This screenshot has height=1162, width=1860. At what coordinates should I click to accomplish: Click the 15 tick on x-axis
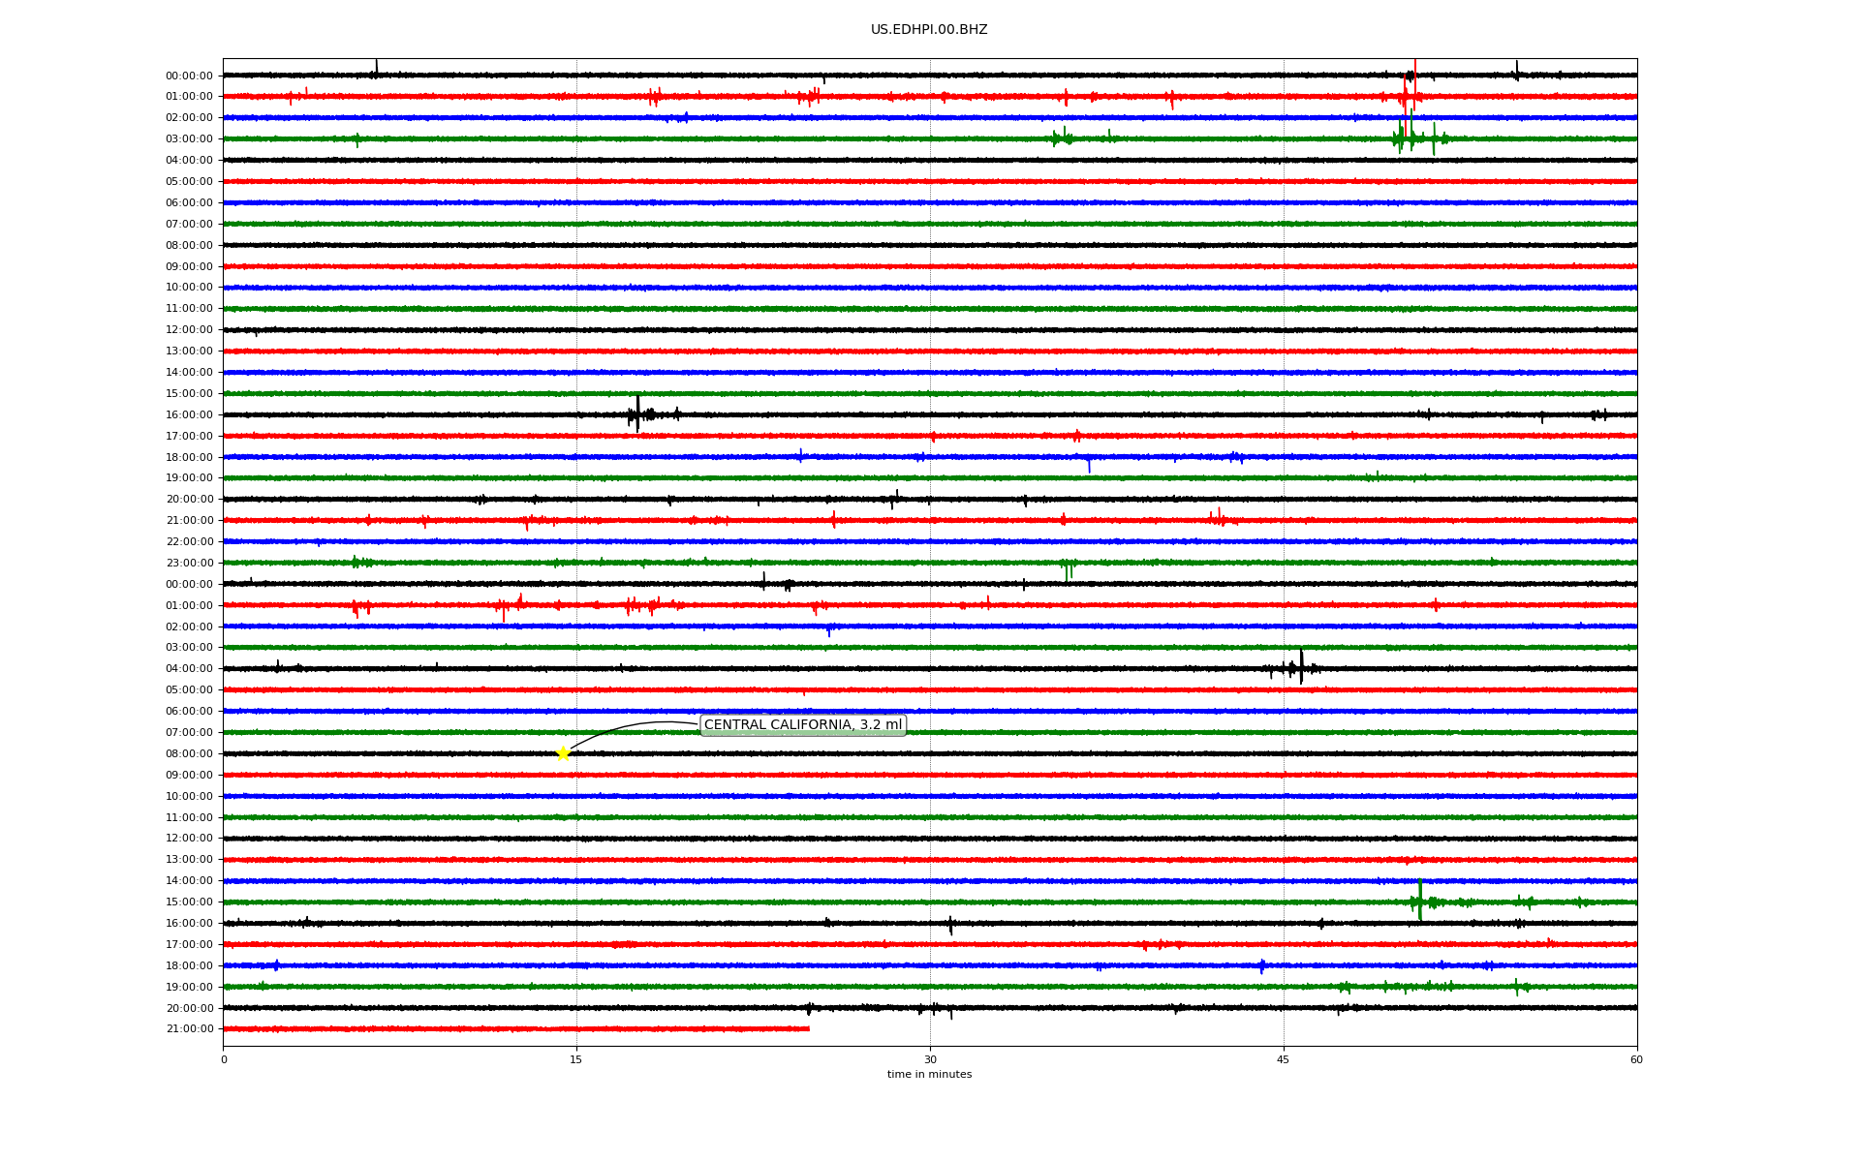pos(576,1059)
